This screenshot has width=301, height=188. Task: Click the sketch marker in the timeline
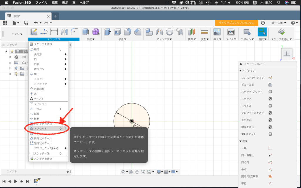[x=36, y=181]
